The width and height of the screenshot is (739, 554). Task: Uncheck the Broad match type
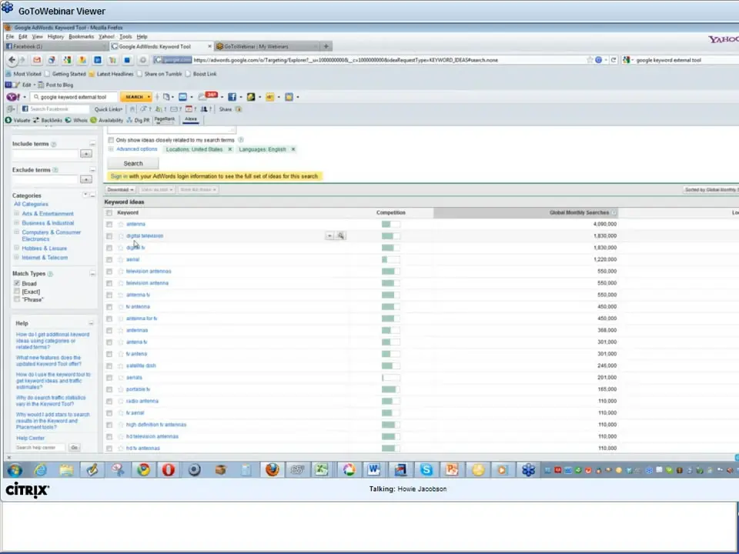pos(17,284)
